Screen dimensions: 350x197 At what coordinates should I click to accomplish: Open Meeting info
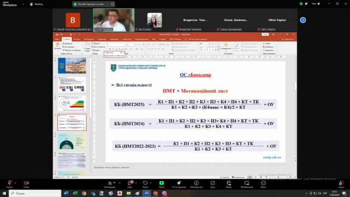pyautogui.click(x=196, y=183)
